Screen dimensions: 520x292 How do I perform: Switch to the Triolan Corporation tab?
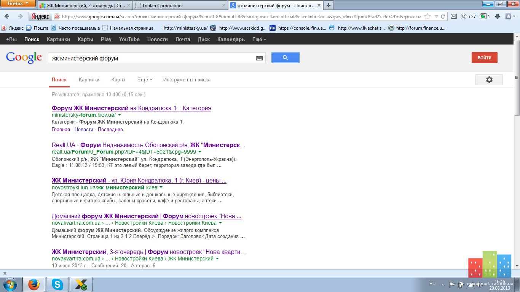[181, 5]
